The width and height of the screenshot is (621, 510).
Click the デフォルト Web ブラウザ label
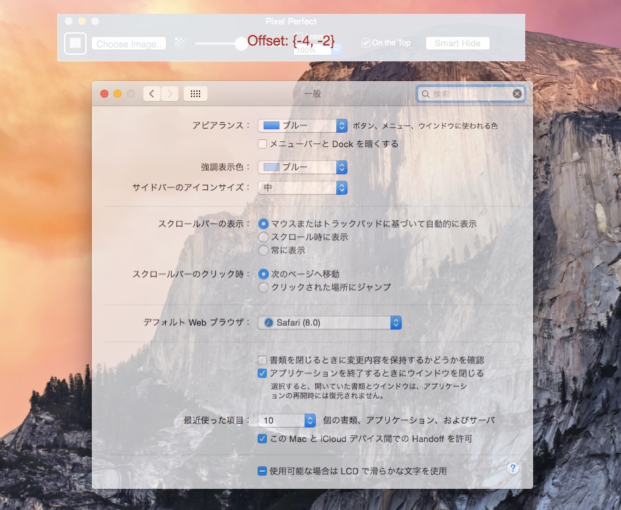[x=196, y=323]
